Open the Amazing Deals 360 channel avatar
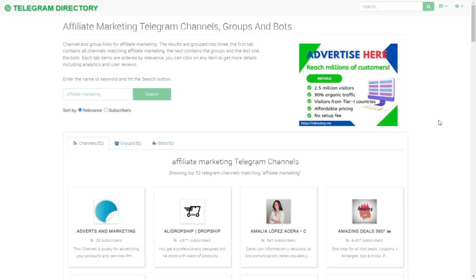 coord(364,211)
